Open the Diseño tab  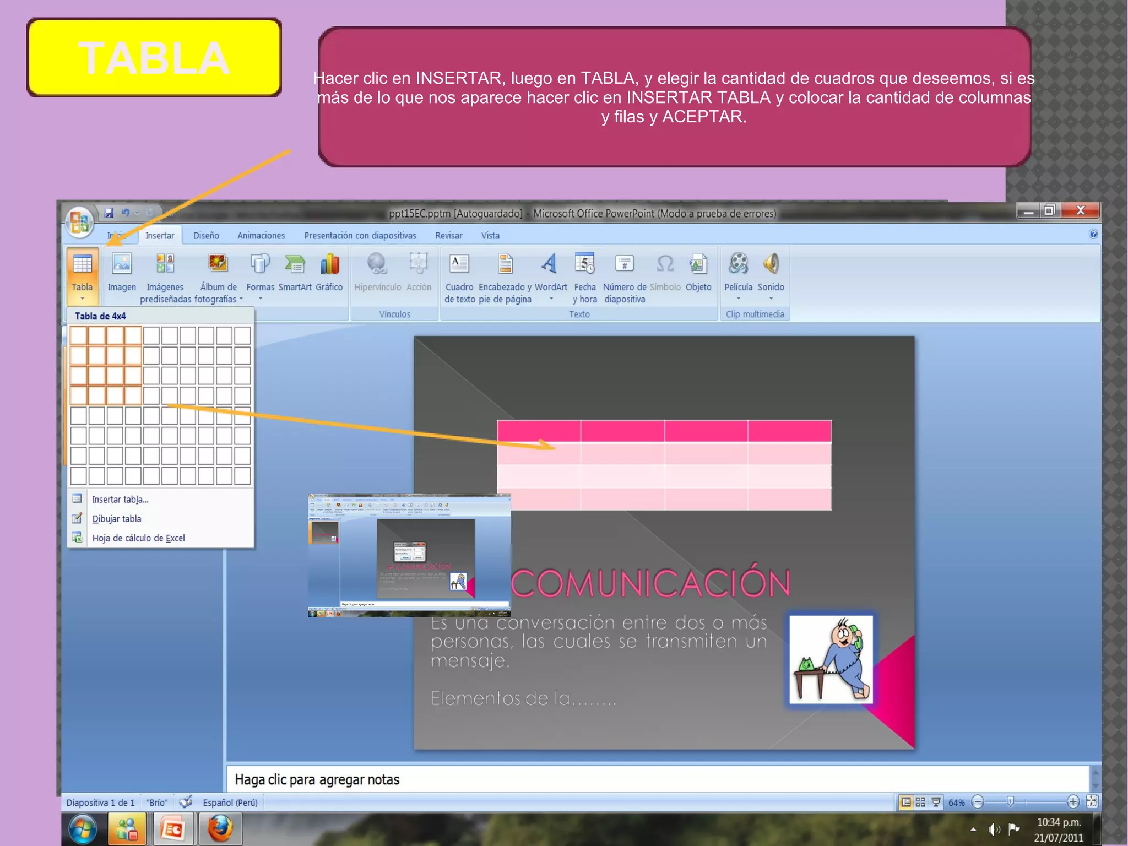pyautogui.click(x=206, y=236)
